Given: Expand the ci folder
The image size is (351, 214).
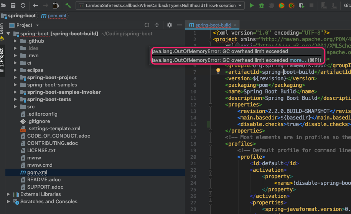Looking at the screenshot, I should point(15,63).
